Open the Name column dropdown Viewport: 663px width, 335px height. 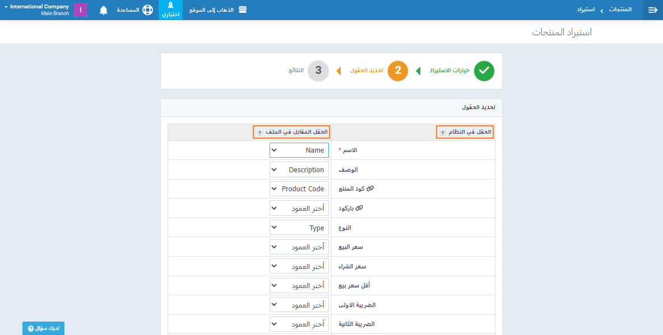pyautogui.click(x=299, y=150)
